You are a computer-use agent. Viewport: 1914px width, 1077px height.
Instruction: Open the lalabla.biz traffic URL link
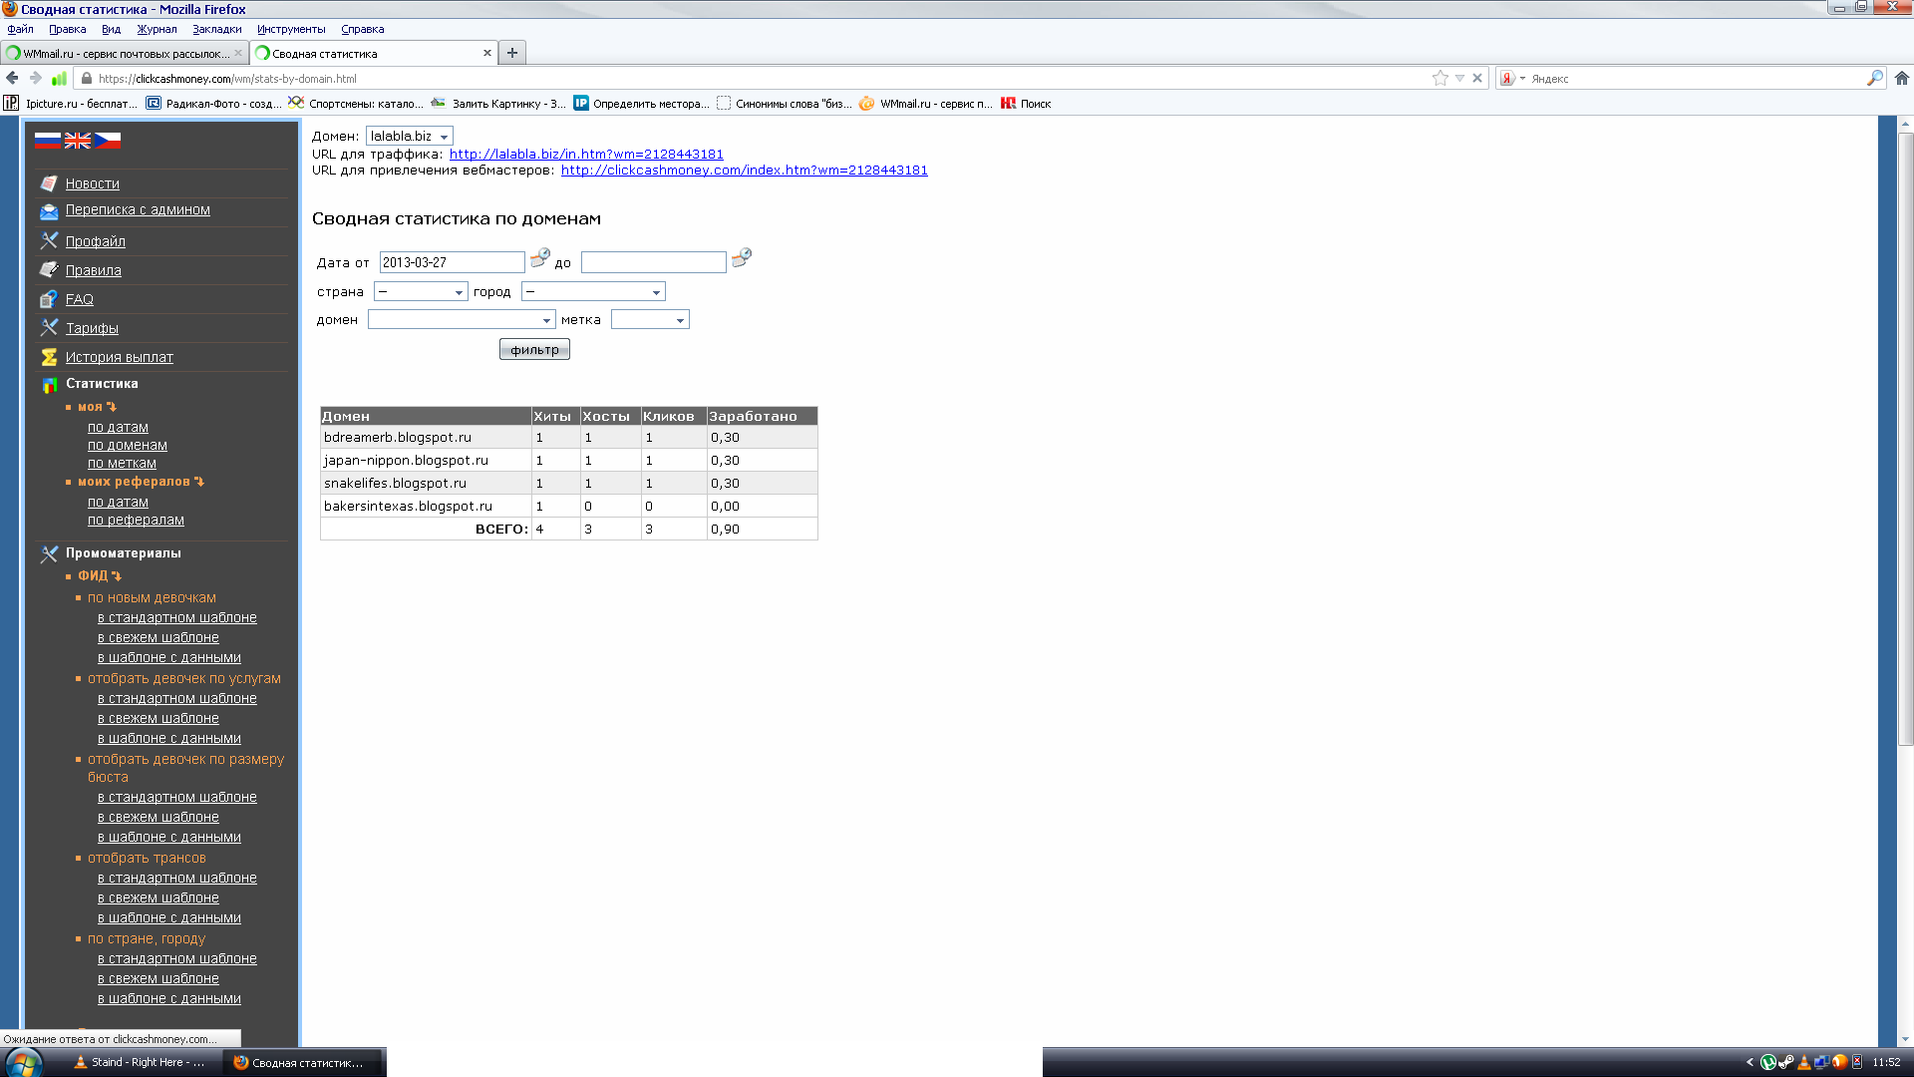[586, 154]
